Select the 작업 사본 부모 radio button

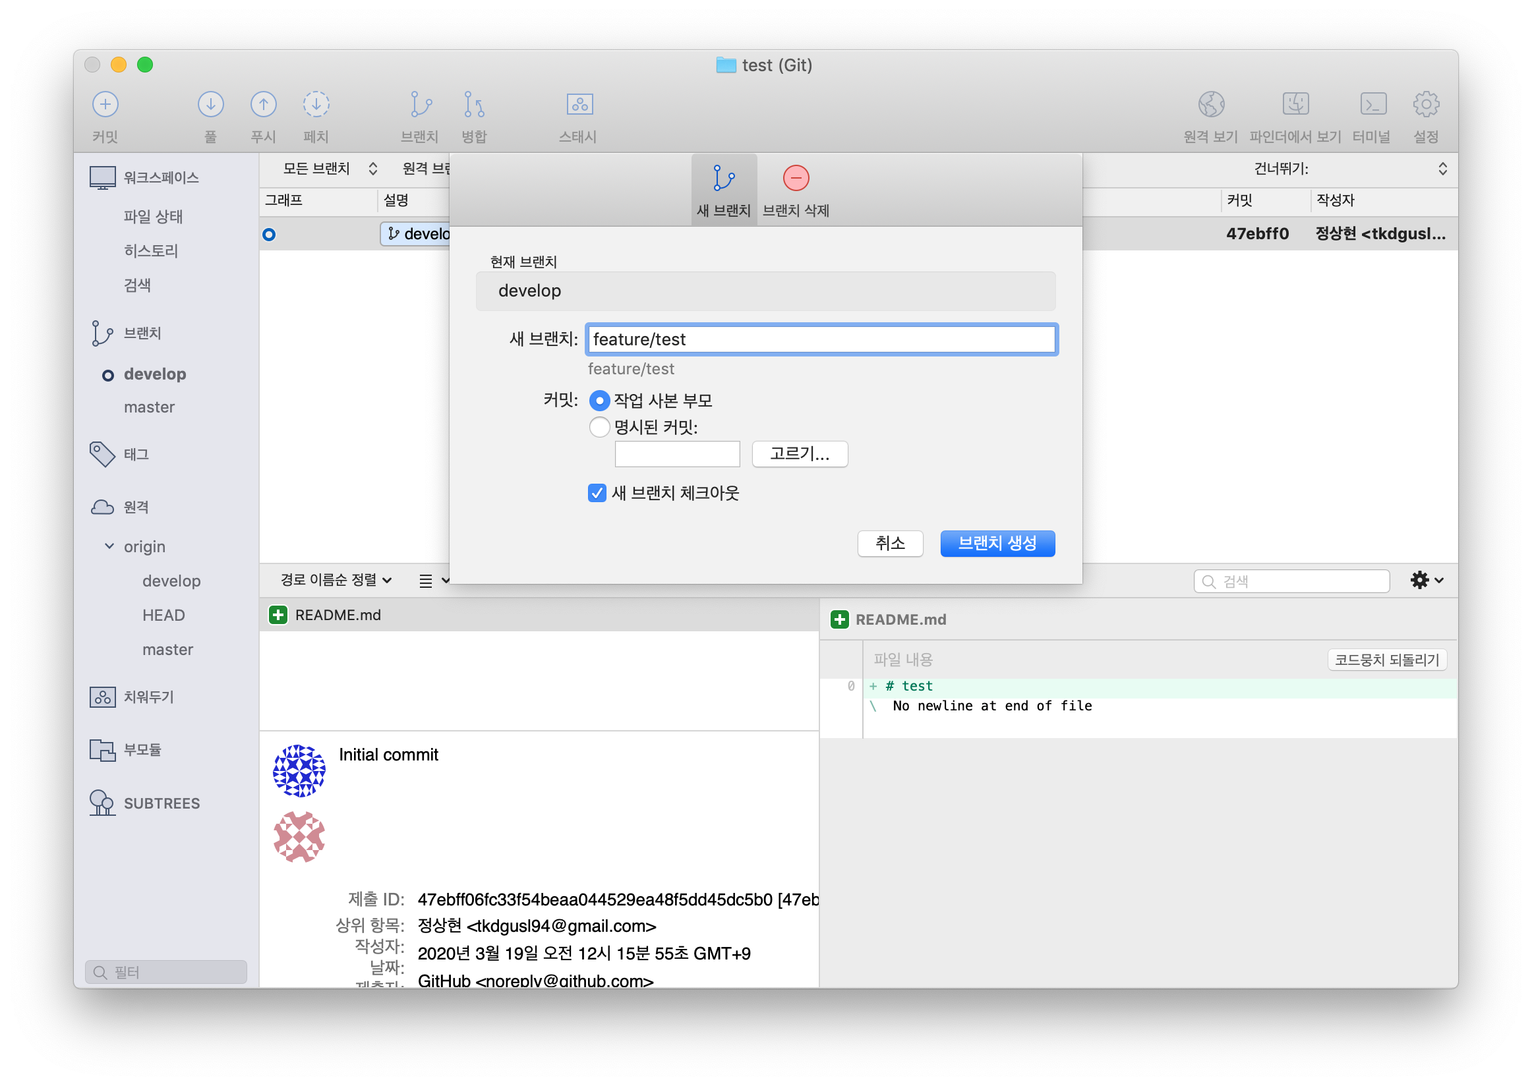click(599, 401)
